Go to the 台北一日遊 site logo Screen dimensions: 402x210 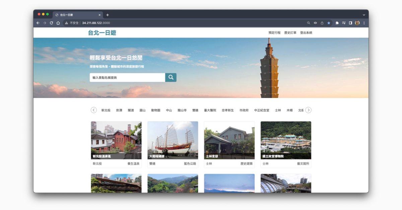pos(102,33)
